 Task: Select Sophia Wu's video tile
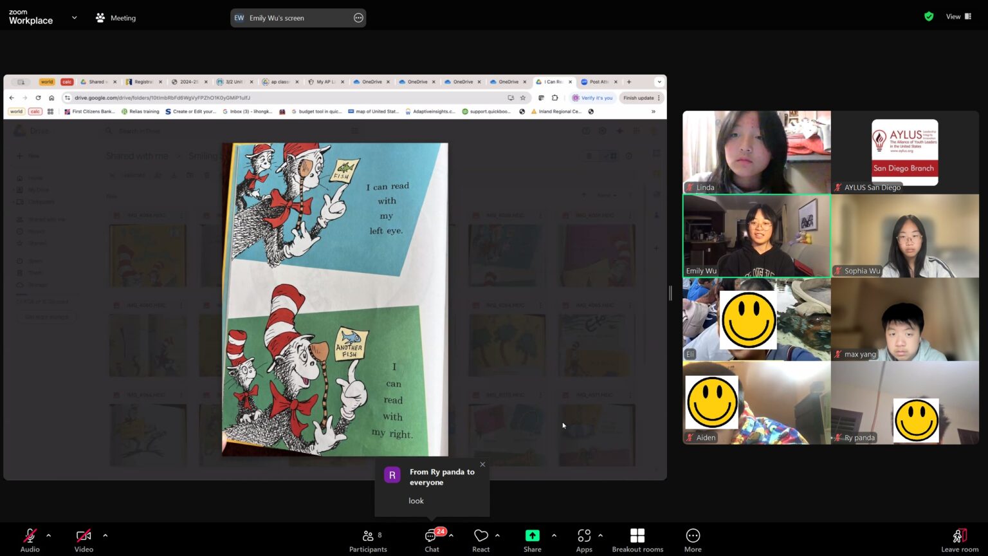[x=905, y=236]
